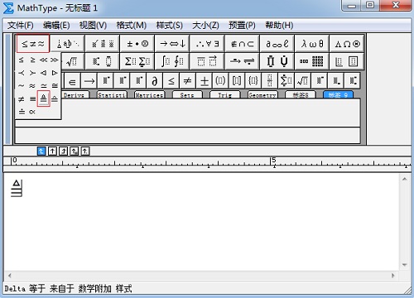Open the relational symbols palette
Viewport: 414px width, 298px height.
[33, 44]
